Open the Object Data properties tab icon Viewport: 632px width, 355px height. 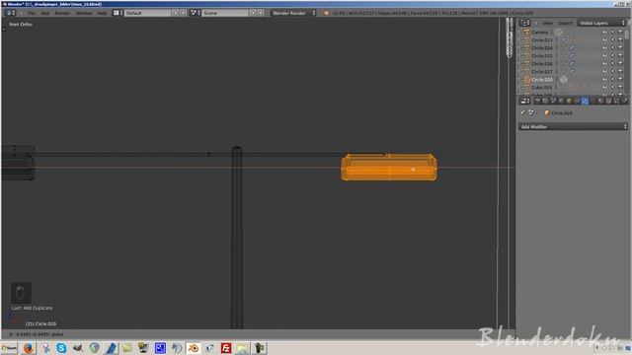point(592,101)
